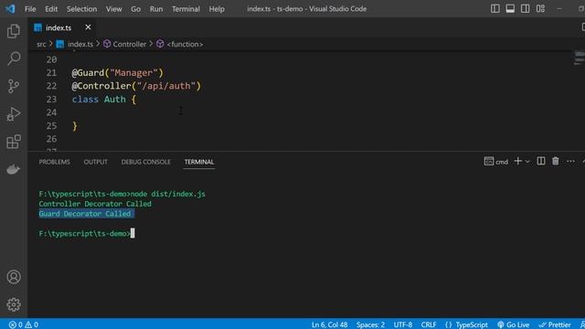Image resolution: width=585 pixels, height=329 pixels.
Task: Toggle secondary side bar layout icon
Action: point(525,8)
